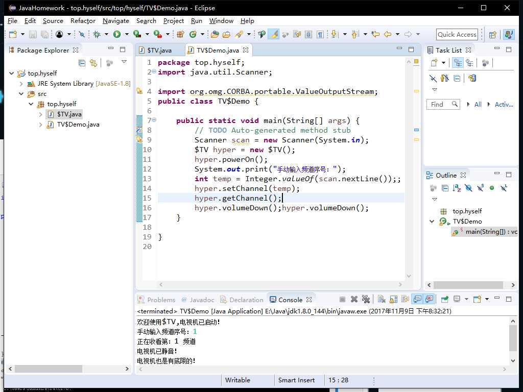
Task: Toggle Link with Editor in Package Explorer
Action: click(x=94, y=63)
